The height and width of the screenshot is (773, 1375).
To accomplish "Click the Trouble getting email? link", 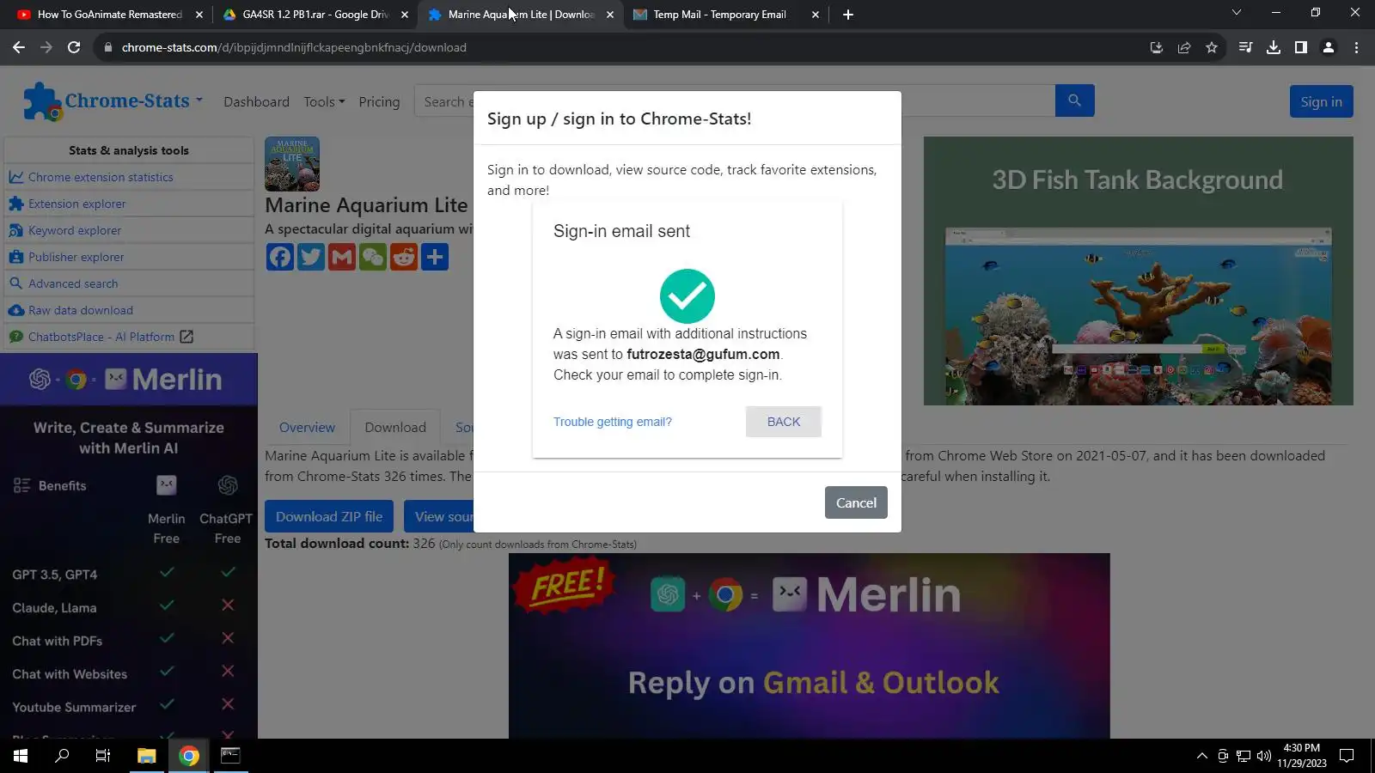I will point(613,422).
